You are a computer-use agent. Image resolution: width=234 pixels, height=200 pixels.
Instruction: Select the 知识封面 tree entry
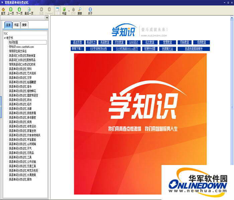28,42
